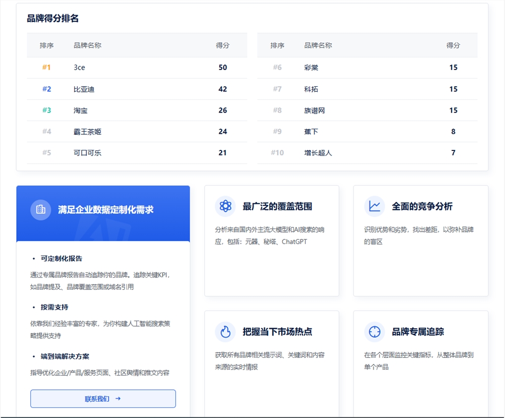Screen dimensions: 505x418
Task: Click the green #3 rank badge beside 淘宝
Action: click(x=46, y=110)
